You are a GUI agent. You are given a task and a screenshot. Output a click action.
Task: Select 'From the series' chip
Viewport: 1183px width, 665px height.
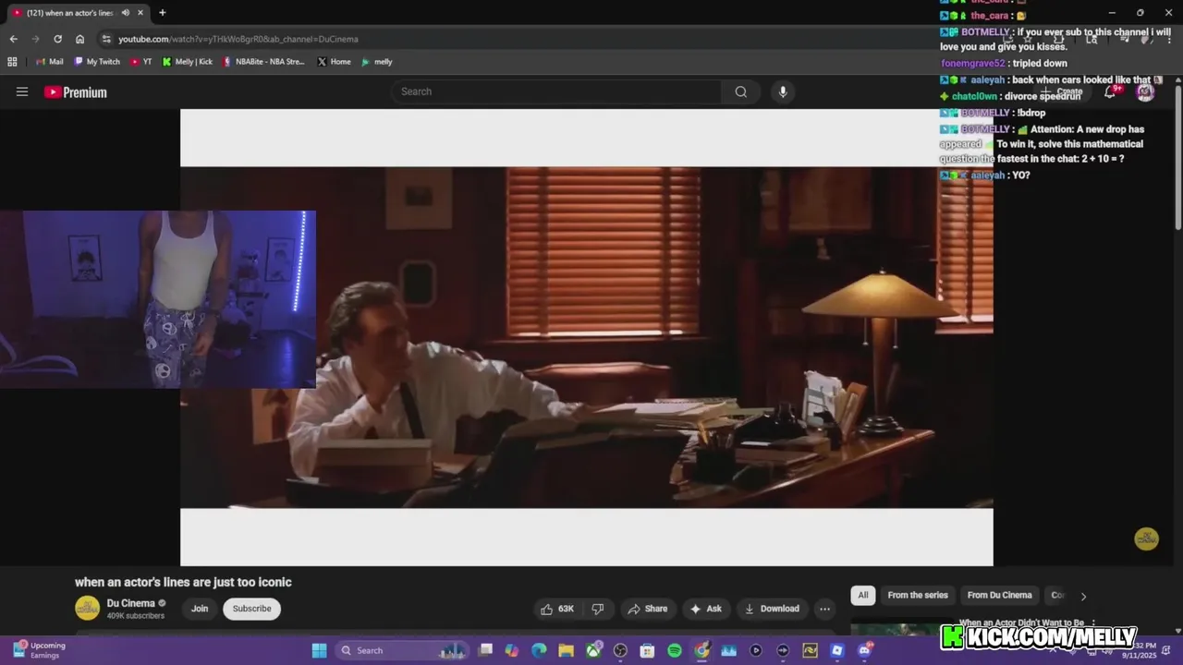[x=918, y=595]
